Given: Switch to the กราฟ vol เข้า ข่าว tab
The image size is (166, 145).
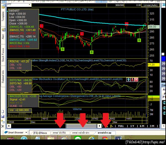Looking at the screenshot, I should [81, 133].
